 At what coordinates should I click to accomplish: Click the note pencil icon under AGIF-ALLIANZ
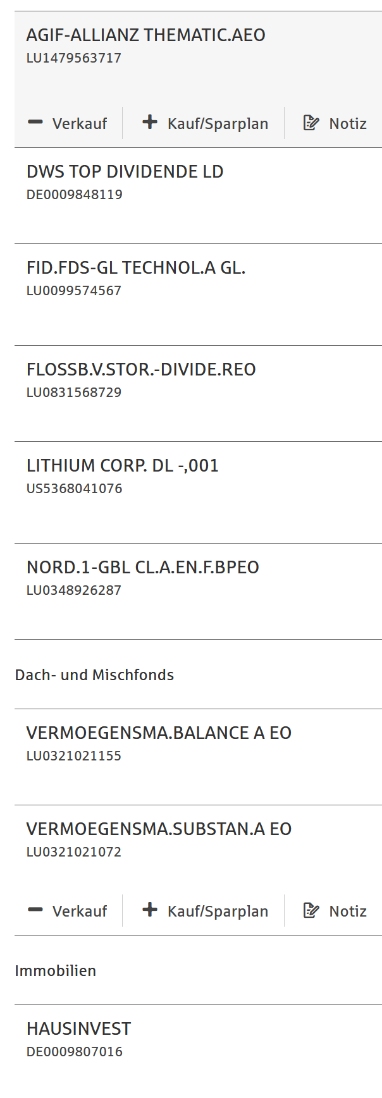[311, 123]
